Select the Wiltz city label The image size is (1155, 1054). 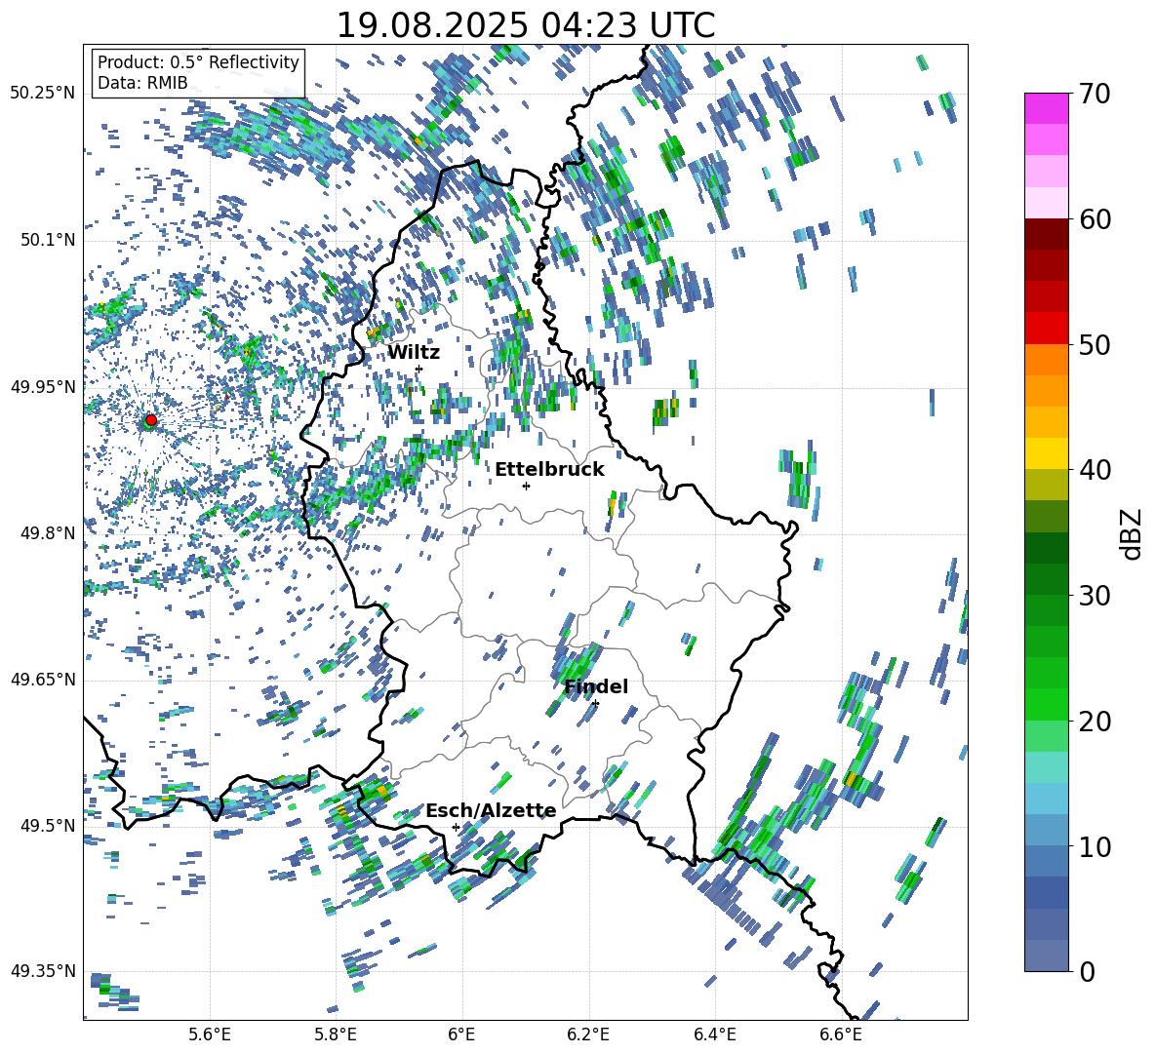click(x=414, y=353)
